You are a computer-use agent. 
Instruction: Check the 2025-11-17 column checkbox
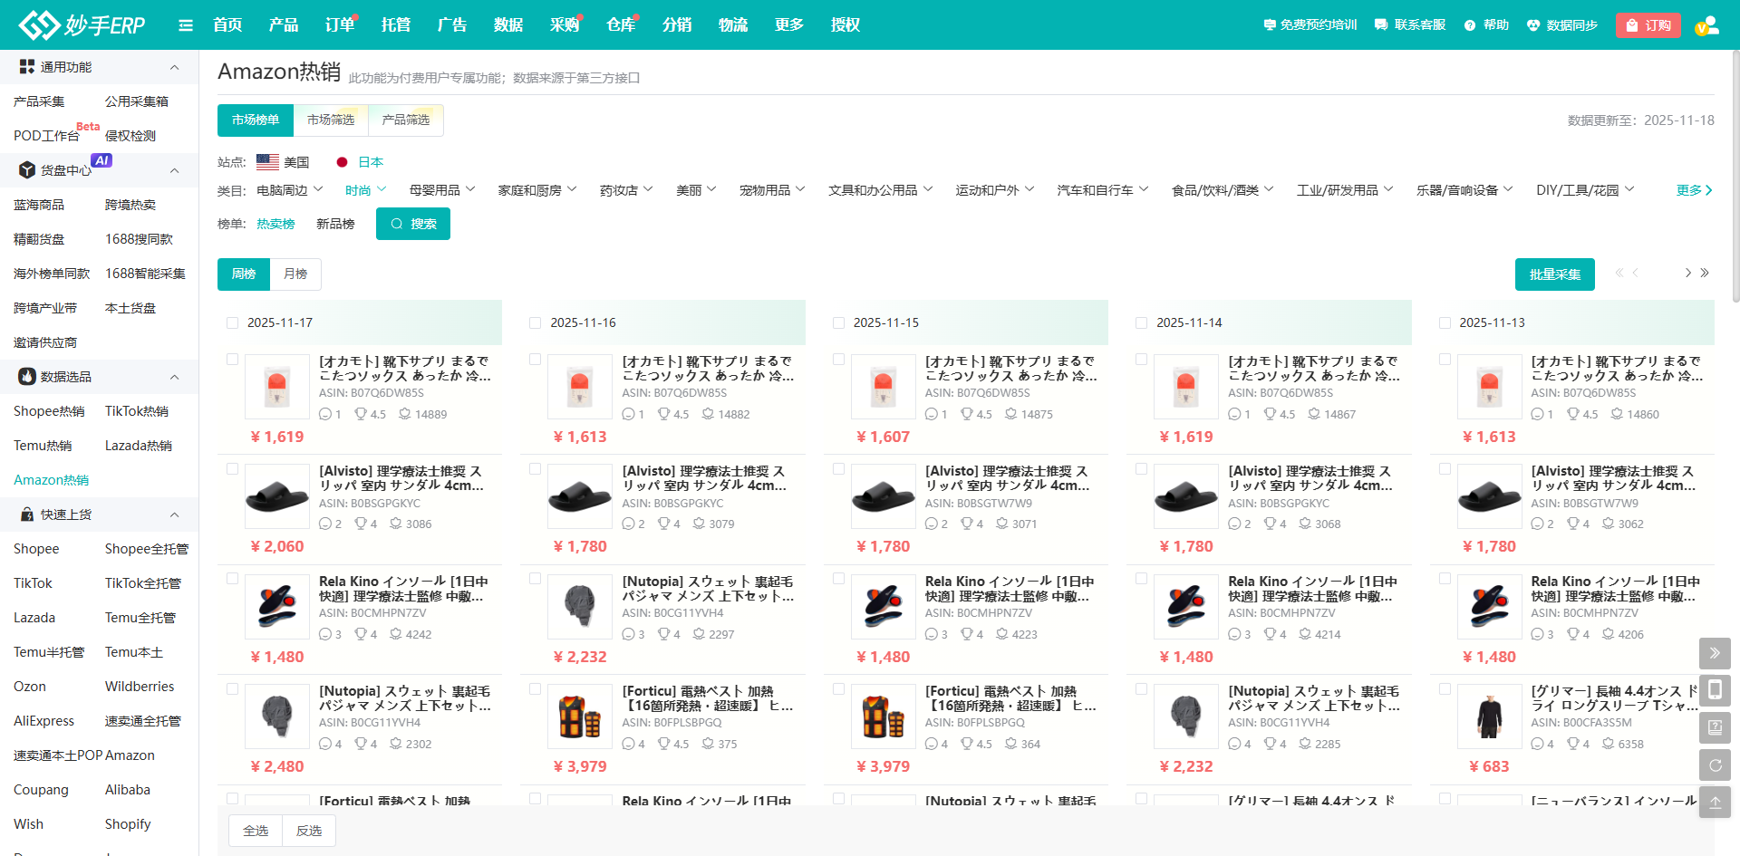(232, 322)
